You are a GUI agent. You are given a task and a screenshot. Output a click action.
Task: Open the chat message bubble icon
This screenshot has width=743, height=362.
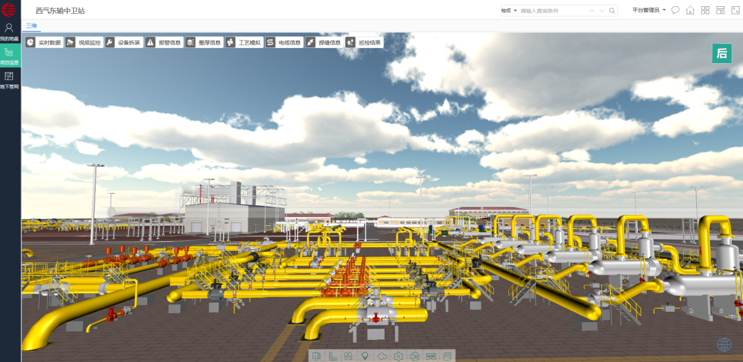click(675, 10)
